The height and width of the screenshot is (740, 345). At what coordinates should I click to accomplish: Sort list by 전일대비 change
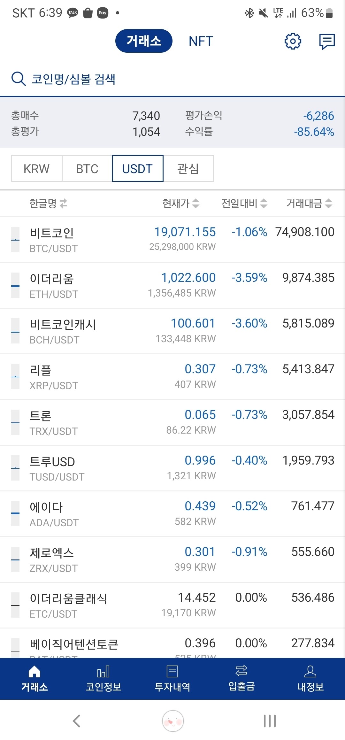click(244, 203)
